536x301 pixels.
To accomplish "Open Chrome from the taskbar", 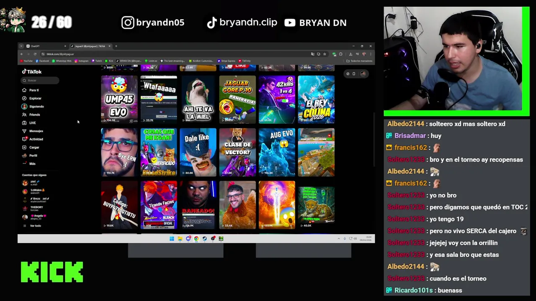I will click(x=196, y=239).
